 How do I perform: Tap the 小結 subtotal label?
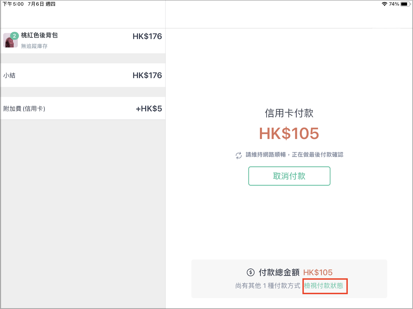tap(9, 75)
